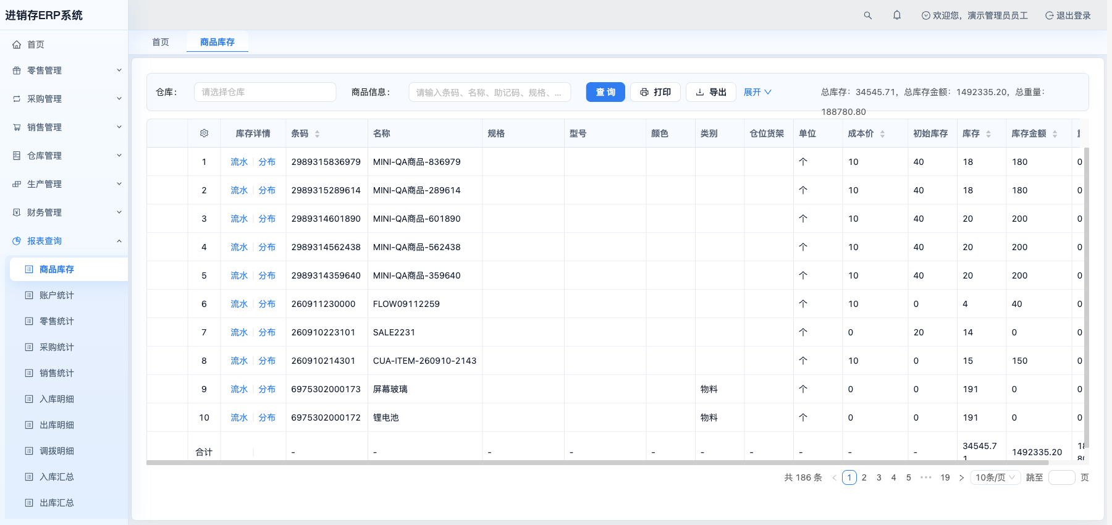1112x525 pixels.
Task: Go to page 19
Action: point(945,477)
